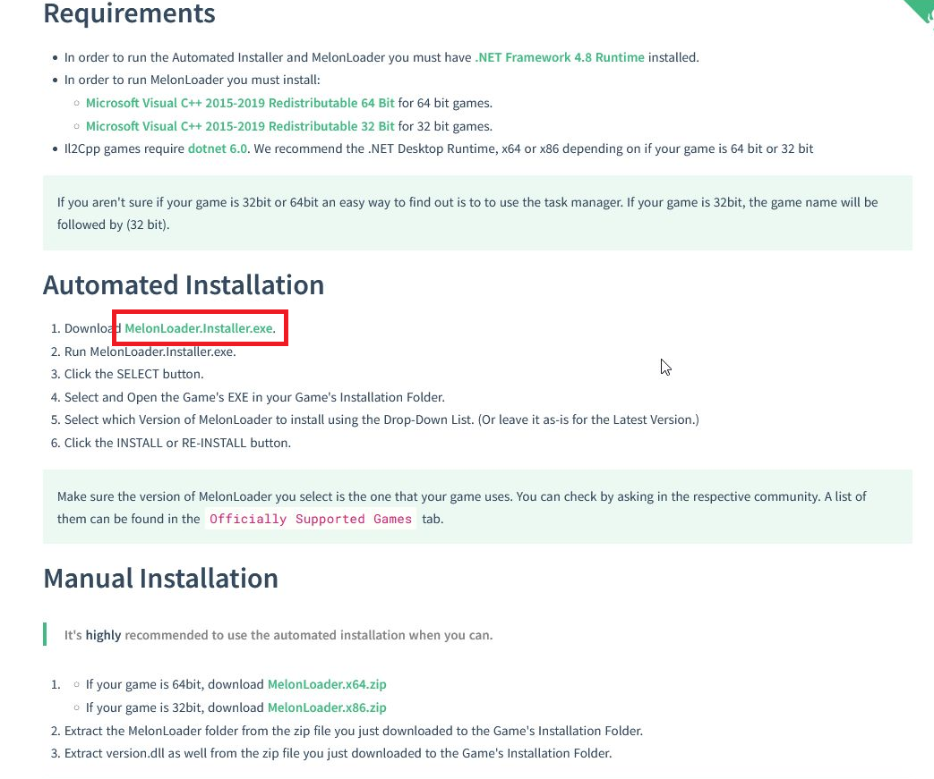Viewport: 934px width, 779px height.
Task: Click the tip box about 32bit or 64bit games
Action: (476, 213)
